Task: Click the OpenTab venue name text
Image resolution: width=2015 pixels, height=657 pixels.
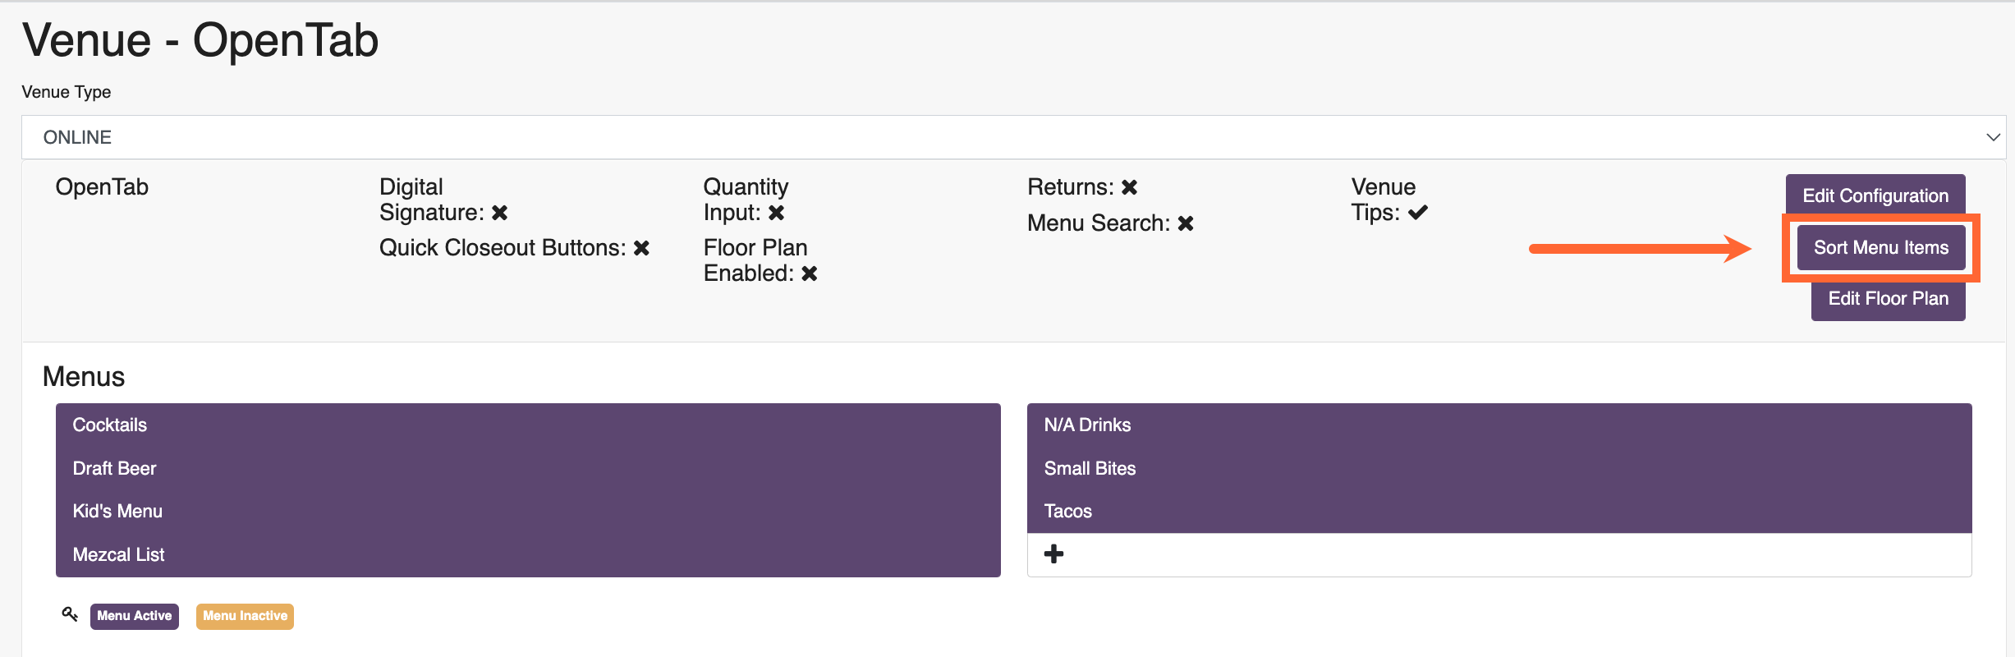Action: pos(102,187)
